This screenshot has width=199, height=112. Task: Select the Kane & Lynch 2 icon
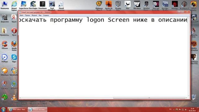click(156, 5)
